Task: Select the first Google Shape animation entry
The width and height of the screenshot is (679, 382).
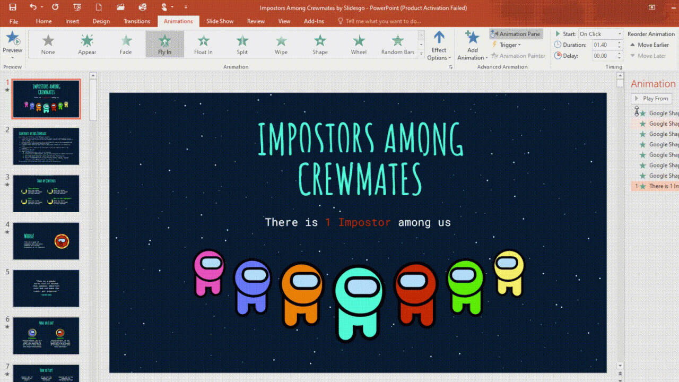Action: [655, 113]
